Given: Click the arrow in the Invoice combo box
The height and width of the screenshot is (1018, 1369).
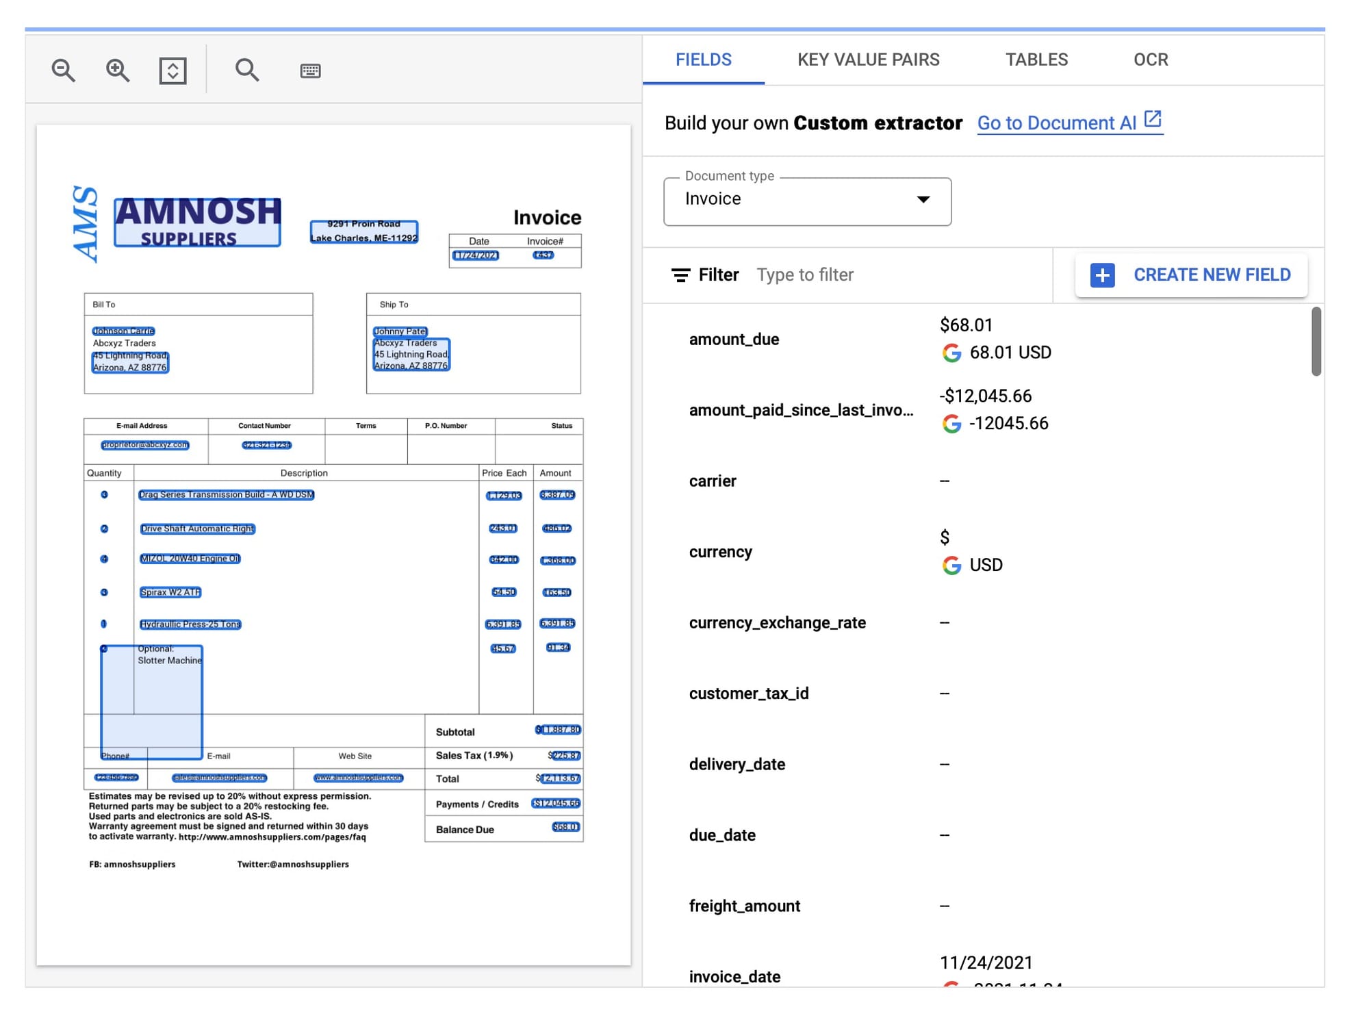Looking at the screenshot, I should point(923,199).
